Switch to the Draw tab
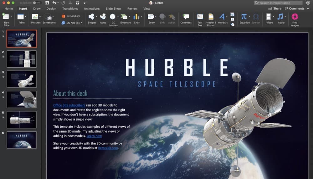 37,8
